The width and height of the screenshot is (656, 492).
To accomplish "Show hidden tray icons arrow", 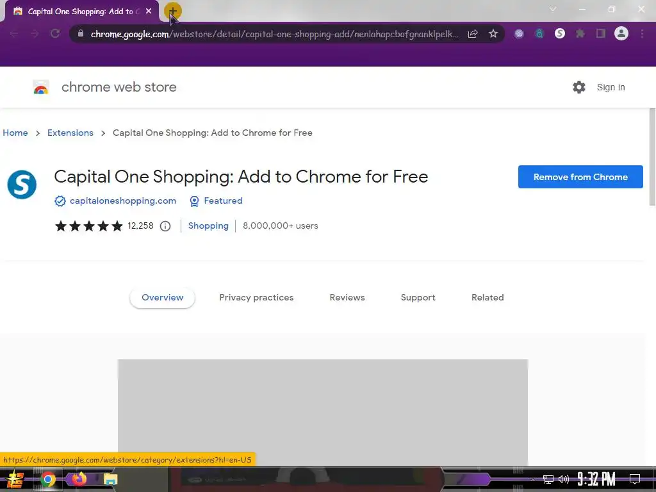I will pyautogui.click(x=532, y=479).
